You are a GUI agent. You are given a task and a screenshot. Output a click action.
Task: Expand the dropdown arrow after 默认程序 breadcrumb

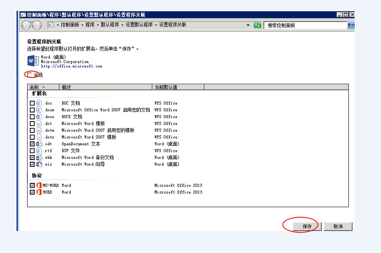click(x=123, y=25)
